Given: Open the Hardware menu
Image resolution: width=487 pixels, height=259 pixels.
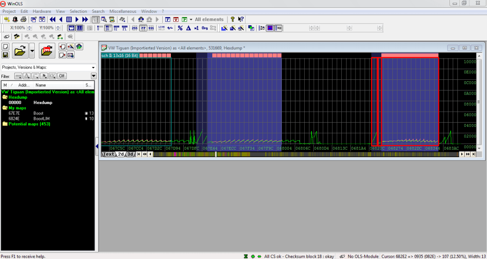Looking at the screenshot, I should click(x=41, y=11).
